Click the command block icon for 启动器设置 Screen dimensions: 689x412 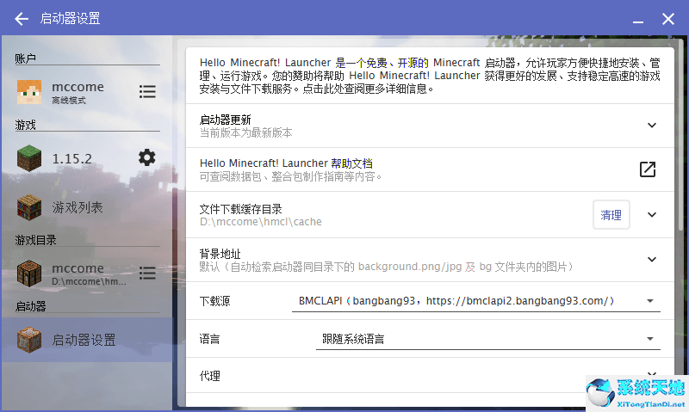coord(29,340)
